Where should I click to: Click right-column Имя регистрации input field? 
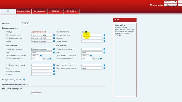[x=92, y=35]
